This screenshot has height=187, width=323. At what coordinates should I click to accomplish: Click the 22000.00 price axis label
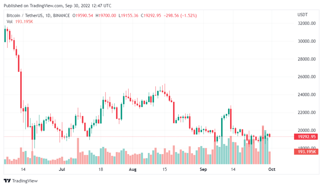tap(306, 112)
